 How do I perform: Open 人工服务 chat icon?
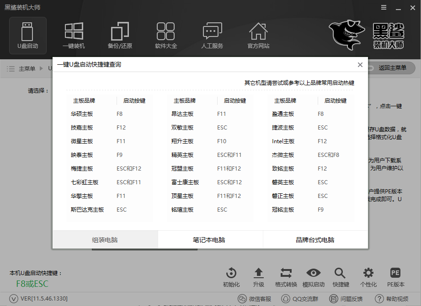pyautogui.click(x=212, y=36)
